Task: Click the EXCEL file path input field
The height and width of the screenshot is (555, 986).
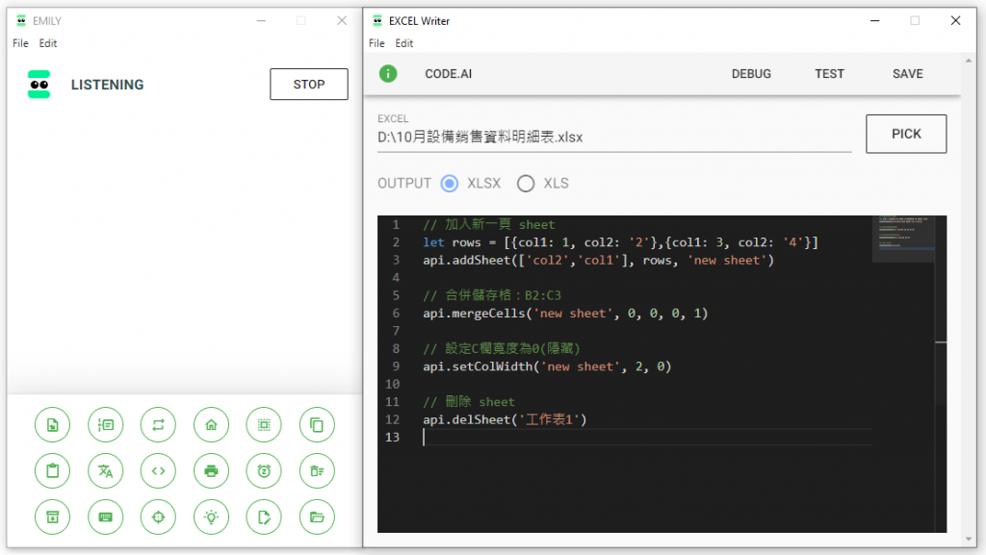Action: pyautogui.click(x=614, y=138)
